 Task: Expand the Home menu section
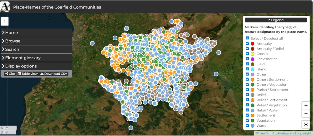[36, 33]
